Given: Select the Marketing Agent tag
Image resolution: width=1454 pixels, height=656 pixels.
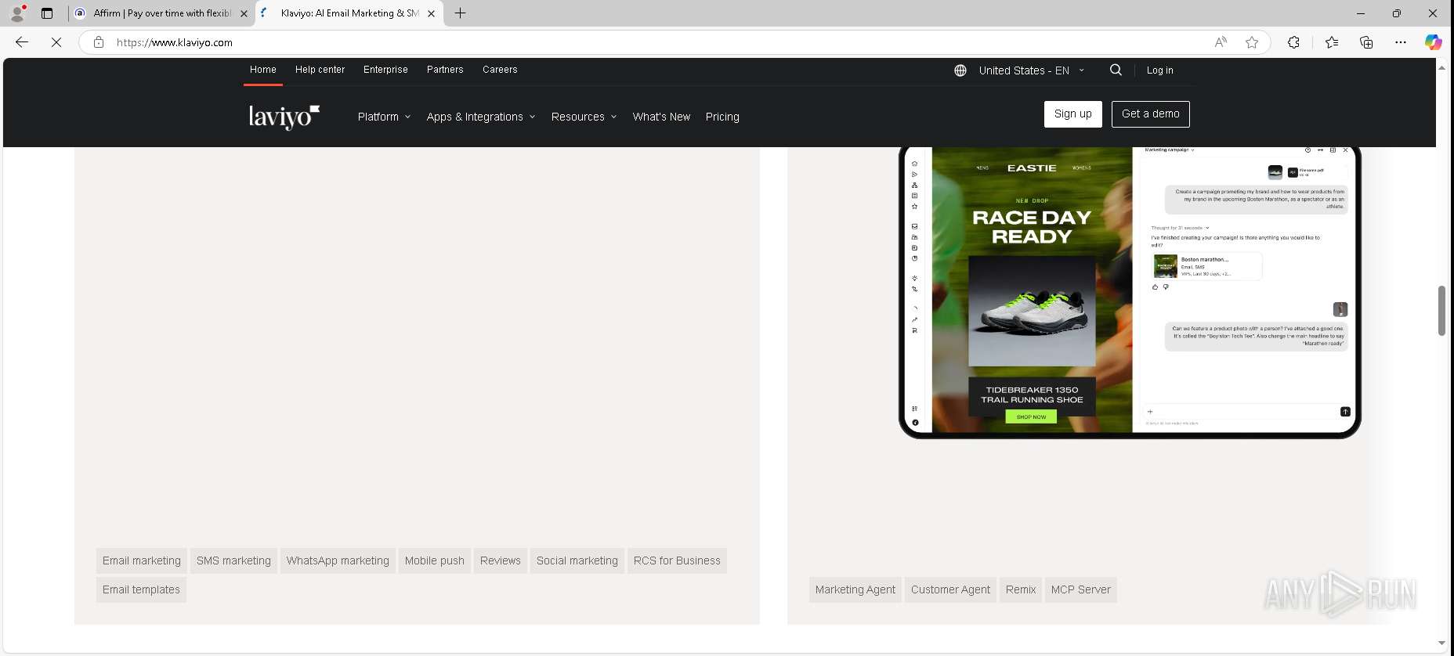Looking at the screenshot, I should (855, 589).
